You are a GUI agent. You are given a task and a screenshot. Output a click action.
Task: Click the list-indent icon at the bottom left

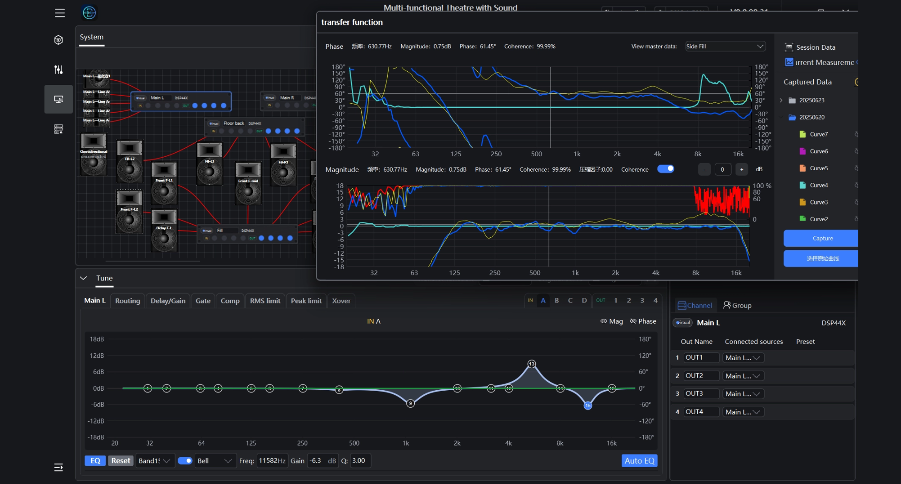click(59, 467)
